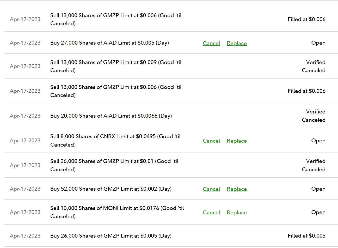Click Verified Canceled status of $0.009 GMZP order
Image resolution: width=338 pixels, height=248 pixels.
314,66
